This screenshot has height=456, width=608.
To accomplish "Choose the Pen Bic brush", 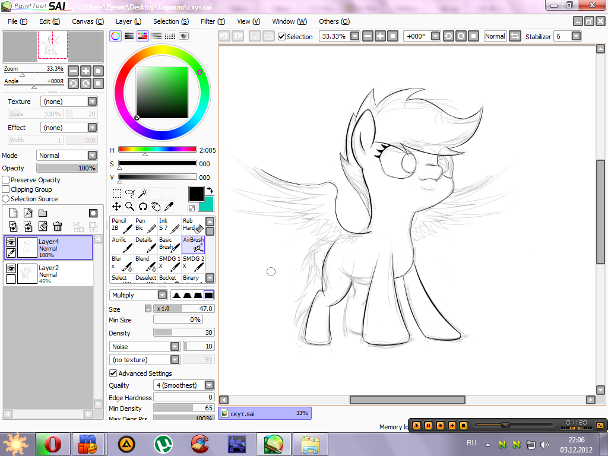I will 145,225.
